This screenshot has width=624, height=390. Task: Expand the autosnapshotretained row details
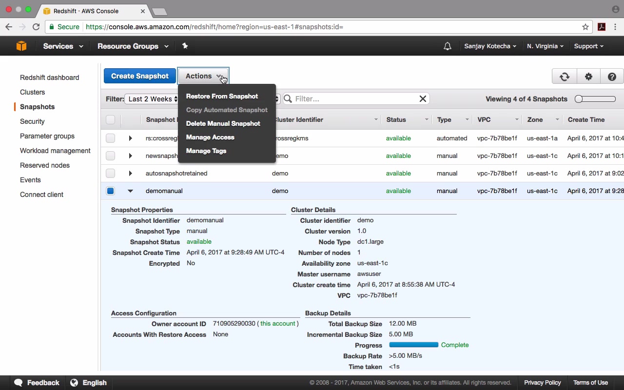pyautogui.click(x=130, y=173)
